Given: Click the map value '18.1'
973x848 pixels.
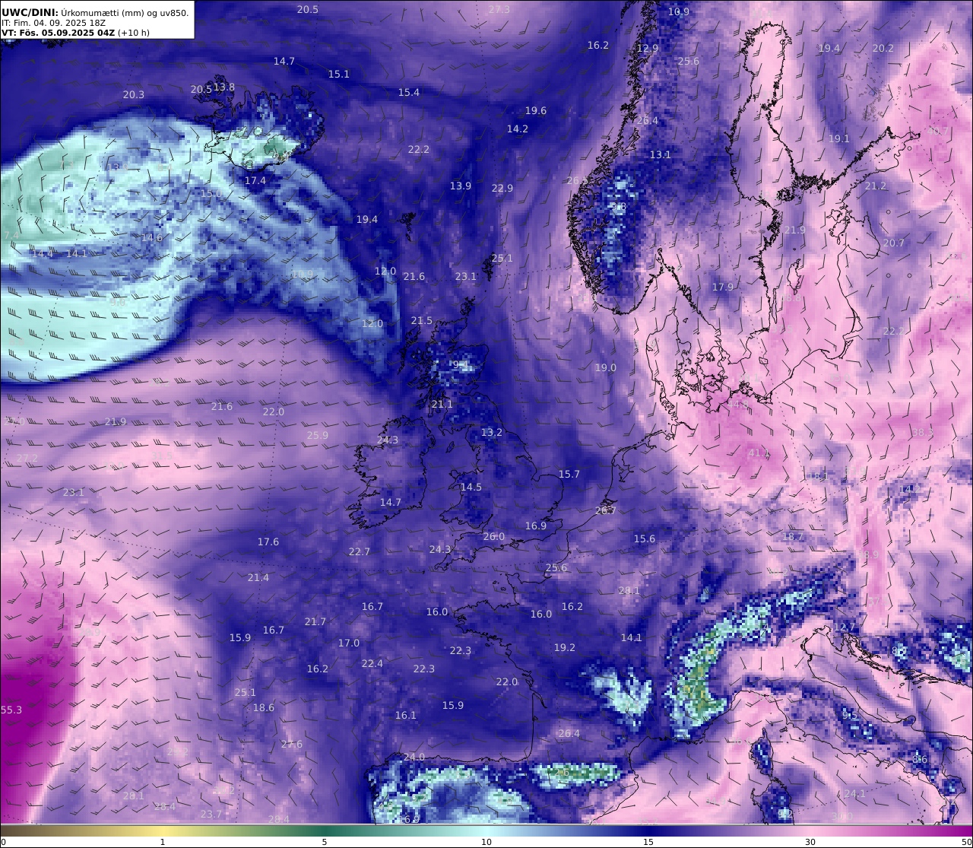Looking at the screenshot, I should (x=819, y=477).
